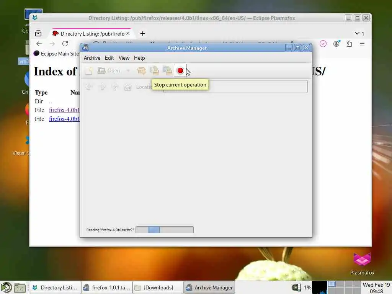Image resolution: width=392 pixels, height=294 pixels.
Task: Click the reading progress bar
Action: tap(165, 230)
